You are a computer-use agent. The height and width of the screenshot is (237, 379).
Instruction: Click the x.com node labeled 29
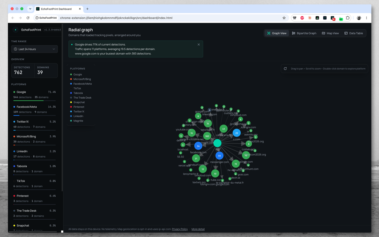tap(237, 133)
